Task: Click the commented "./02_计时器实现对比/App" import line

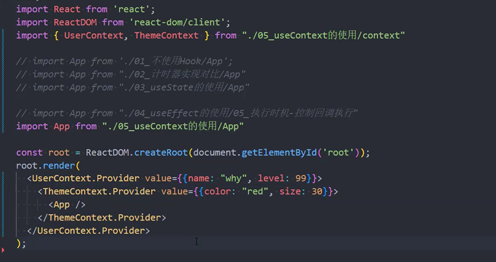Action: coord(130,74)
